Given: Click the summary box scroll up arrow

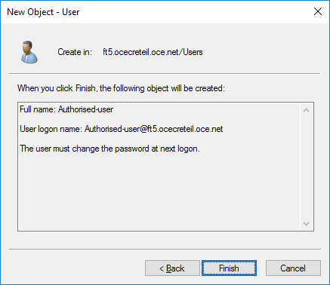Looking at the screenshot, I should [x=307, y=110].
